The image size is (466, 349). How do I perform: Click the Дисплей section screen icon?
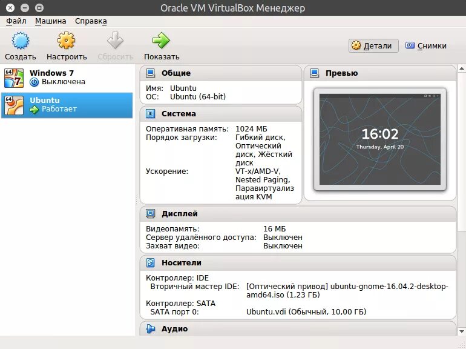[x=151, y=214]
